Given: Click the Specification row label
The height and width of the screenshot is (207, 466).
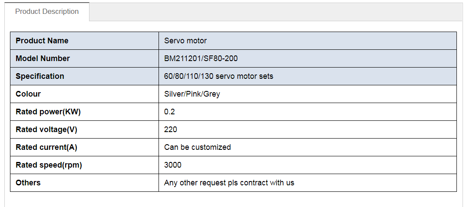Looking at the screenshot, I should [40, 76].
